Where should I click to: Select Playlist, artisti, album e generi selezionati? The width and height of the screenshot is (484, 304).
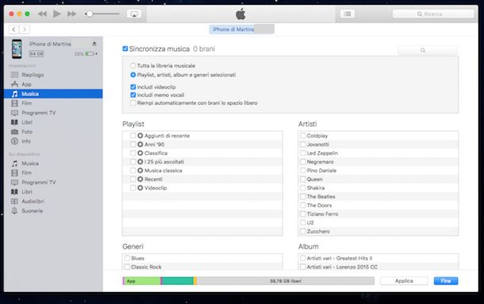[x=133, y=75]
